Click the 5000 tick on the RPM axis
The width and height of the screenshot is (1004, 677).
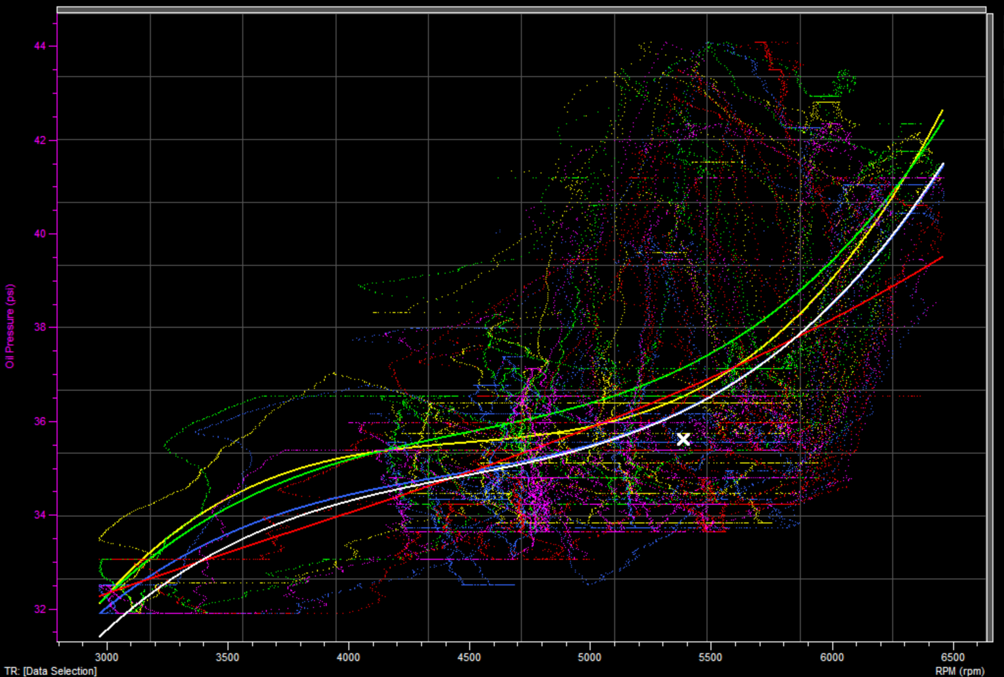[x=589, y=657]
